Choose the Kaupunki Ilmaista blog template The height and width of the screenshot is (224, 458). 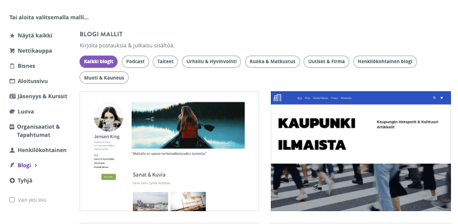point(361,151)
